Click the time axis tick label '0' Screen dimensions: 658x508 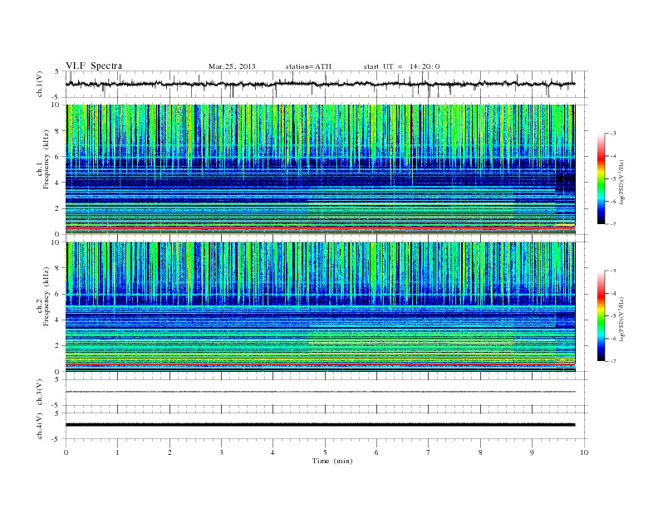(66, 452)
